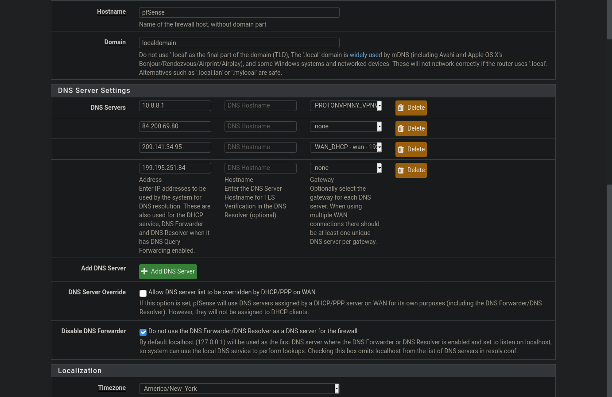Delete the 209.141.34.95 DNS server entry

tap(411, 149)
